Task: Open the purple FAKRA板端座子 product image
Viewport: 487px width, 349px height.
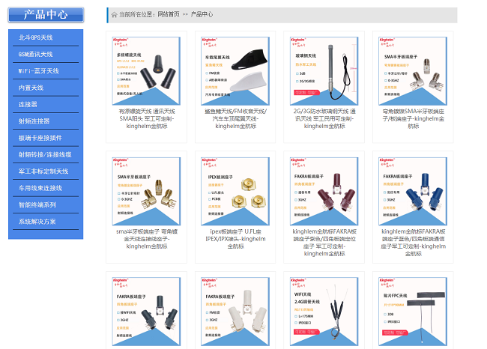Action: coord(324,191)
